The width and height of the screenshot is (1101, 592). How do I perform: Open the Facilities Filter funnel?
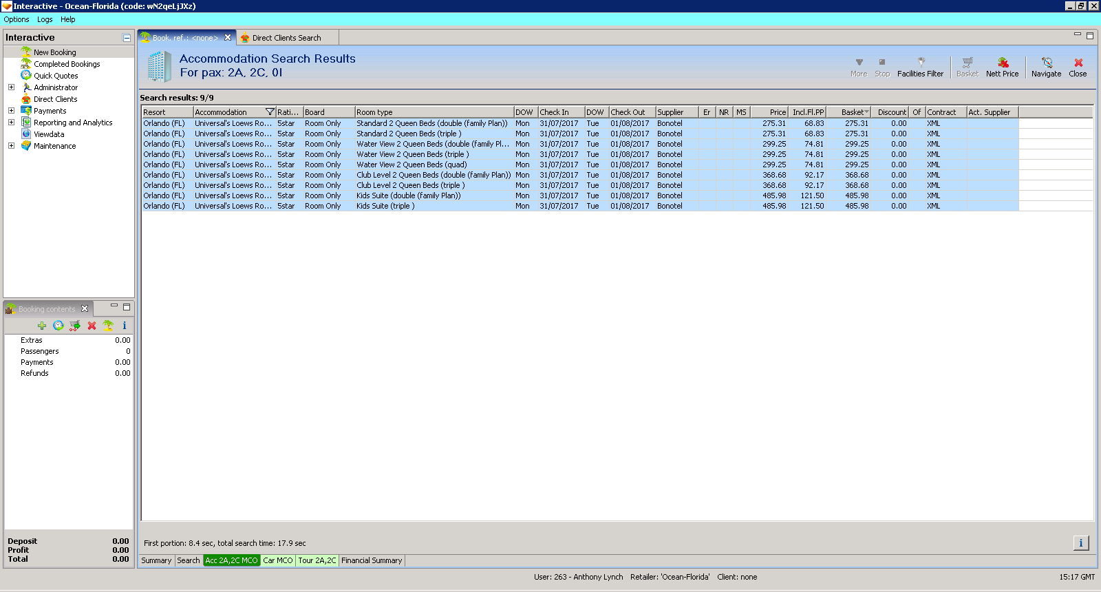[x=920, y=67]
